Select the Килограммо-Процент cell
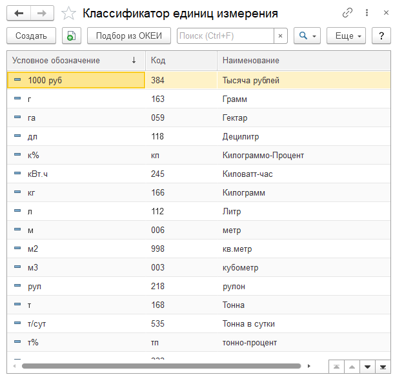Image resolution: width=404 pixels, height=377 pixels. (304, 155)
